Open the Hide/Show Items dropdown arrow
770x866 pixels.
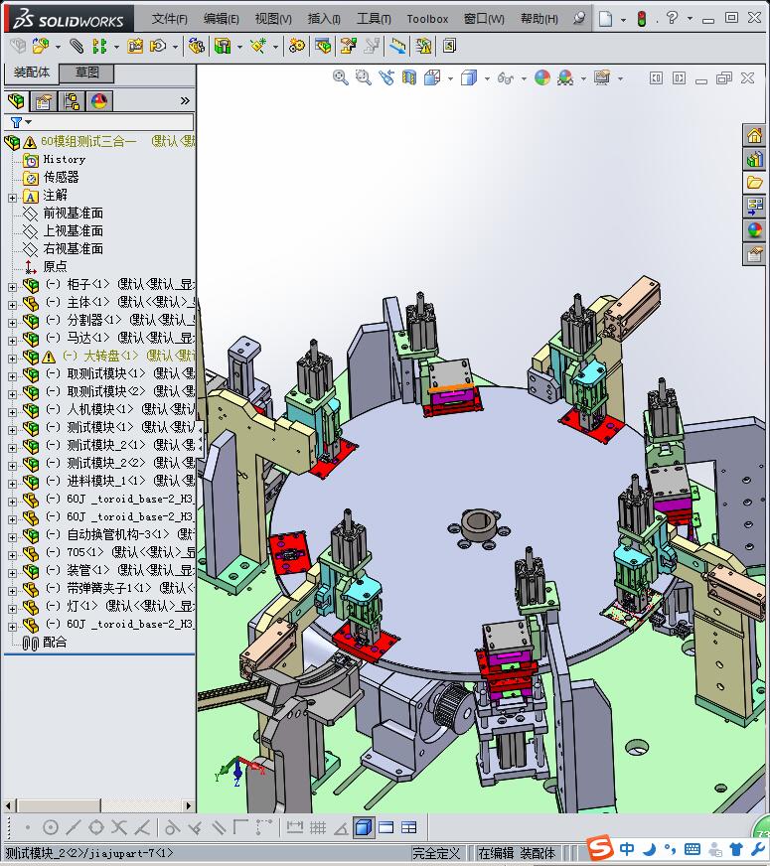coord(524,79)
